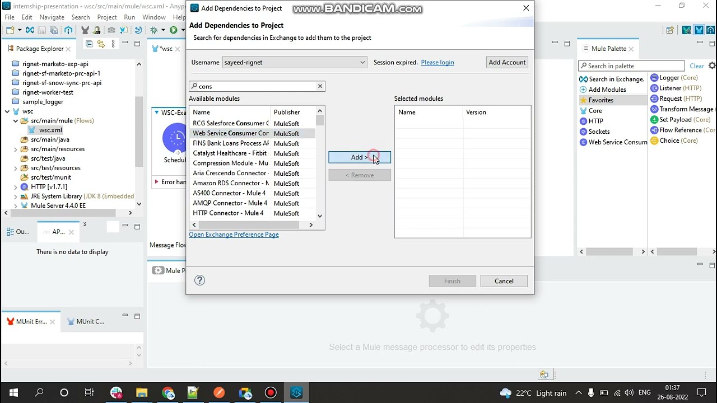
Task: Select HTTP Connector - Mule 4 row
Action: 252,213
